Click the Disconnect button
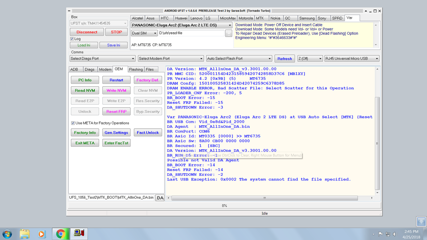The width and height of the screenshot is (427, 240). pos(87,32)
